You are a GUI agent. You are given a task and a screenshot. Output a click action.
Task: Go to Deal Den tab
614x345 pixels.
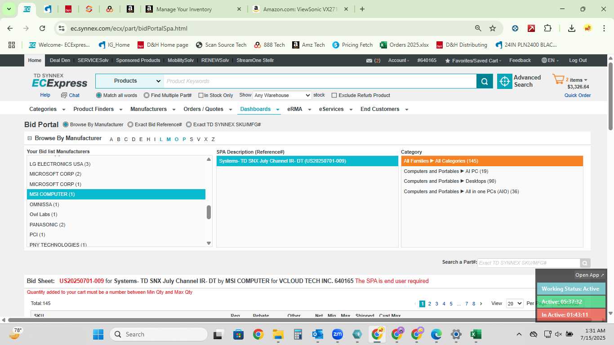point(60,60)
